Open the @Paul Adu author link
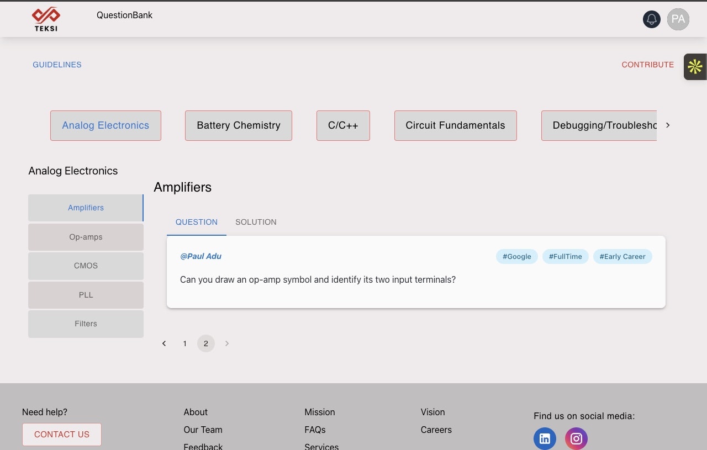707x450 pixels. click(201, 256)
